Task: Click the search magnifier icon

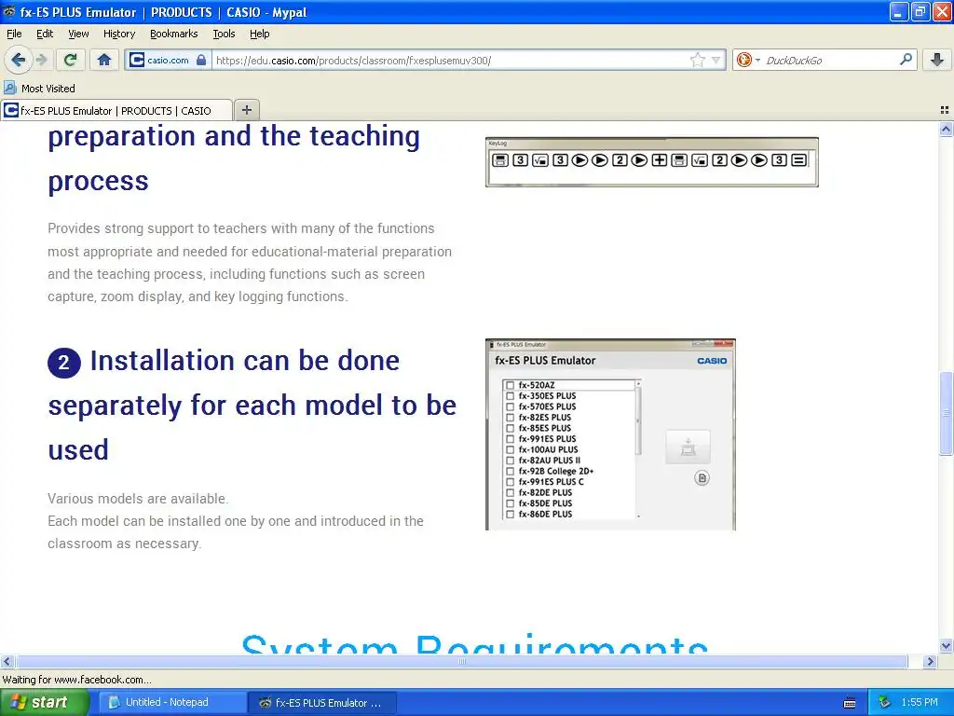Action: (x=906, y=60)
